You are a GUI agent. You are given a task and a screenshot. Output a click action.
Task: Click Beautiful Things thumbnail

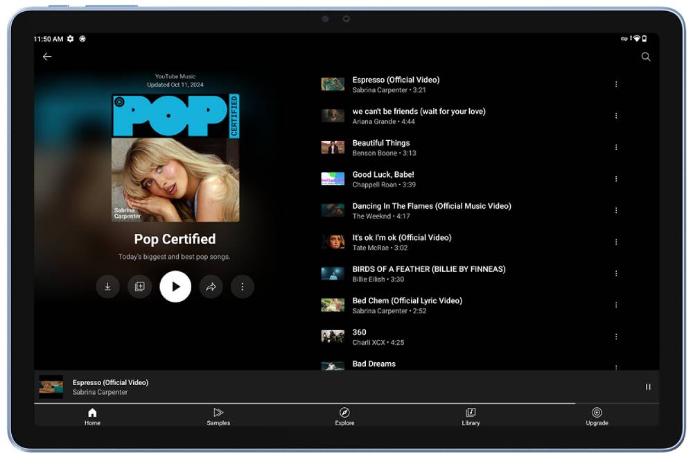click(333, 147)
